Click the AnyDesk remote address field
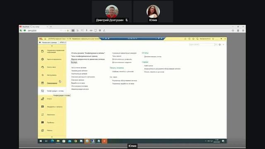 [x=44, y=31]
